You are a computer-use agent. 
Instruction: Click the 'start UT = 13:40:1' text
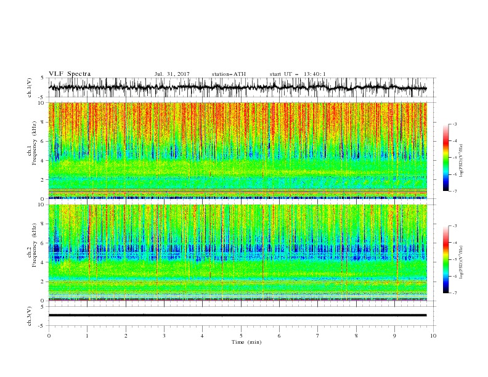[298, 74]
